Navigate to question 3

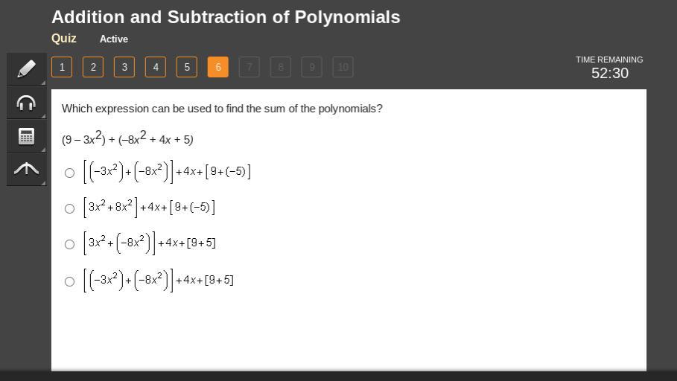tap(124, 67)
